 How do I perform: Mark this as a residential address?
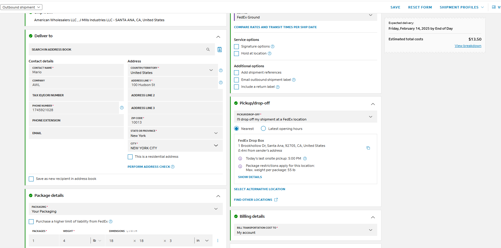click(130, 157)
